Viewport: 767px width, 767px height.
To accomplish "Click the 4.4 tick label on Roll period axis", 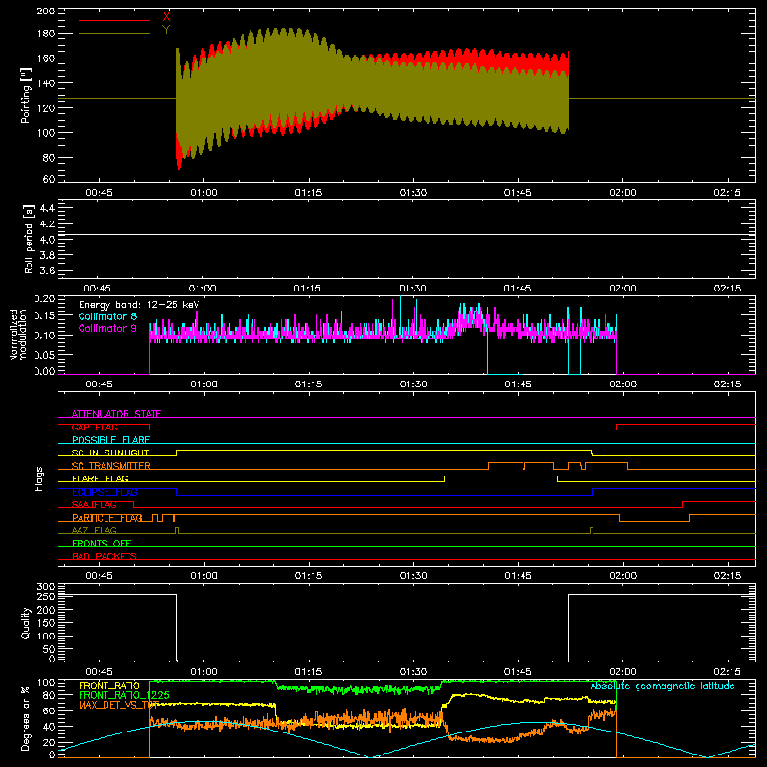I will [47, 208].
